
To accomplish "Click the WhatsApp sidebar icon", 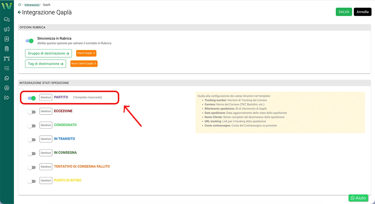I will [7, 78].
